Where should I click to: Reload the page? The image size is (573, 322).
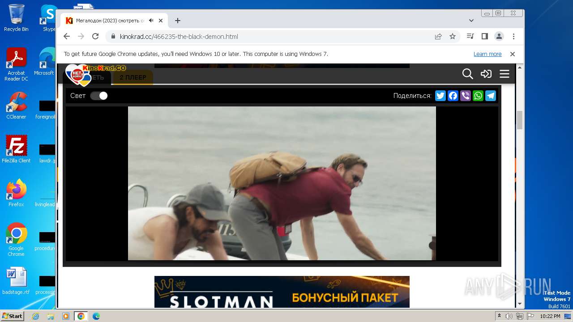(x=95, y=37)
